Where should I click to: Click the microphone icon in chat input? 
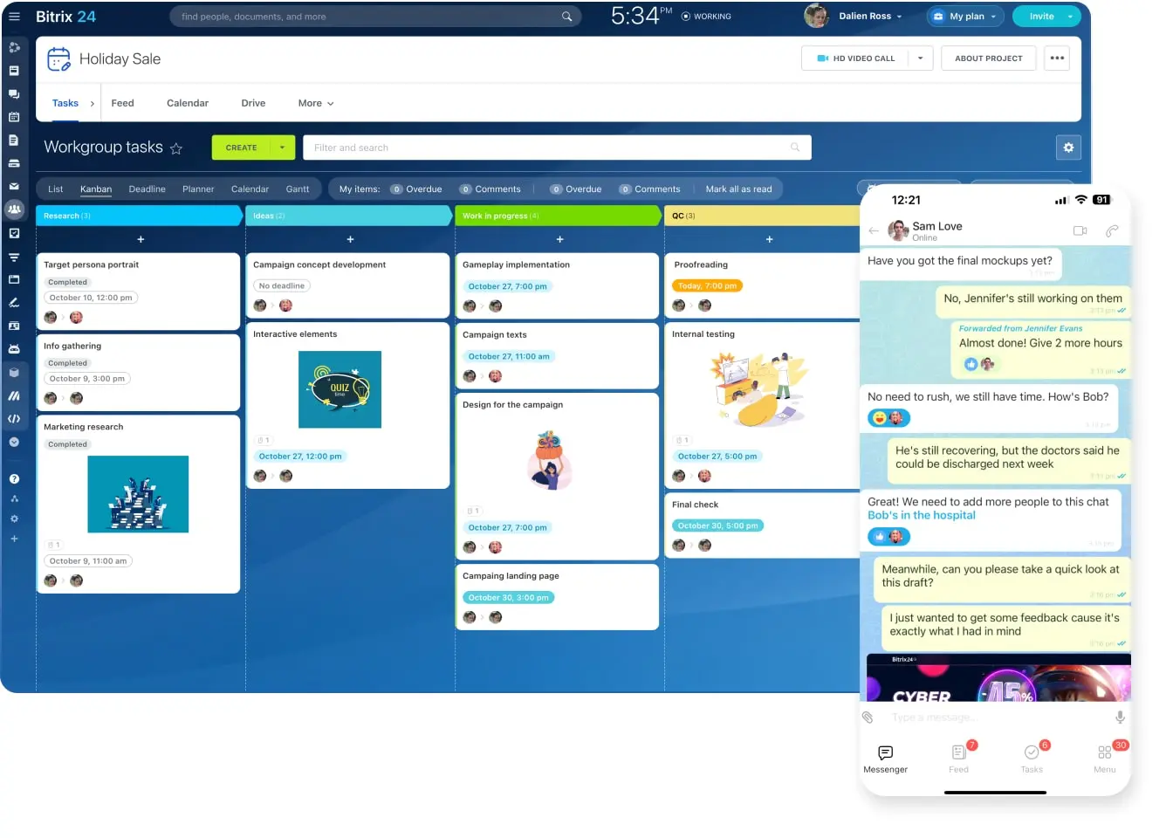[1119, 718]
